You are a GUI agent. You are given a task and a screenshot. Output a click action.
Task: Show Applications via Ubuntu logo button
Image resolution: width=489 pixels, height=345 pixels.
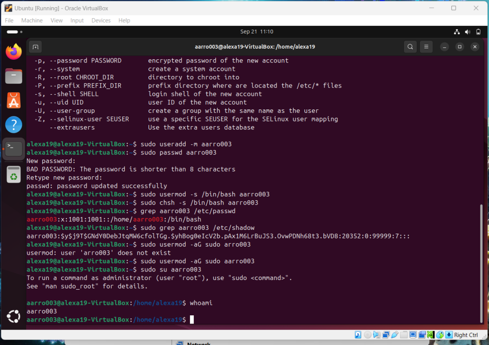[13, 316]
